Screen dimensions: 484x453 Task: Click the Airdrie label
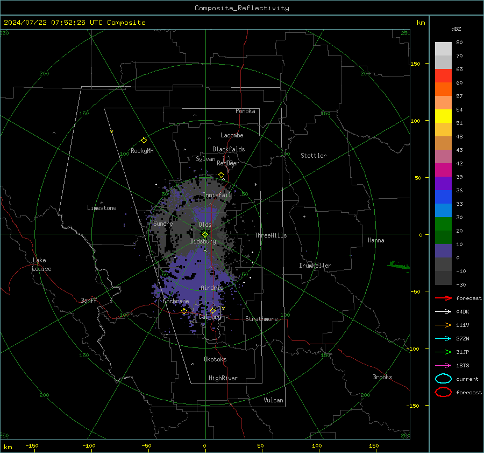click(212, 288)
